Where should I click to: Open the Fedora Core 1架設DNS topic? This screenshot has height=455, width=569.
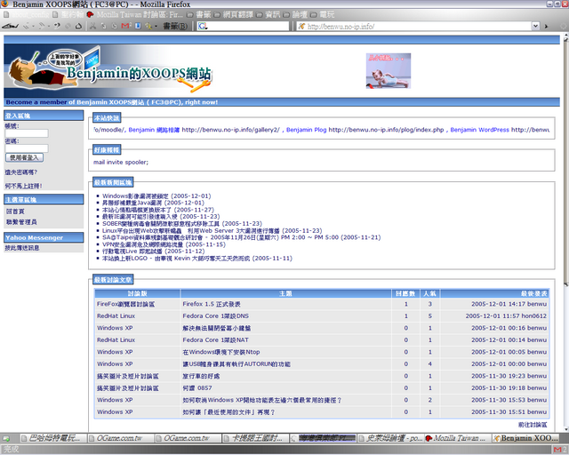(216, 315)
